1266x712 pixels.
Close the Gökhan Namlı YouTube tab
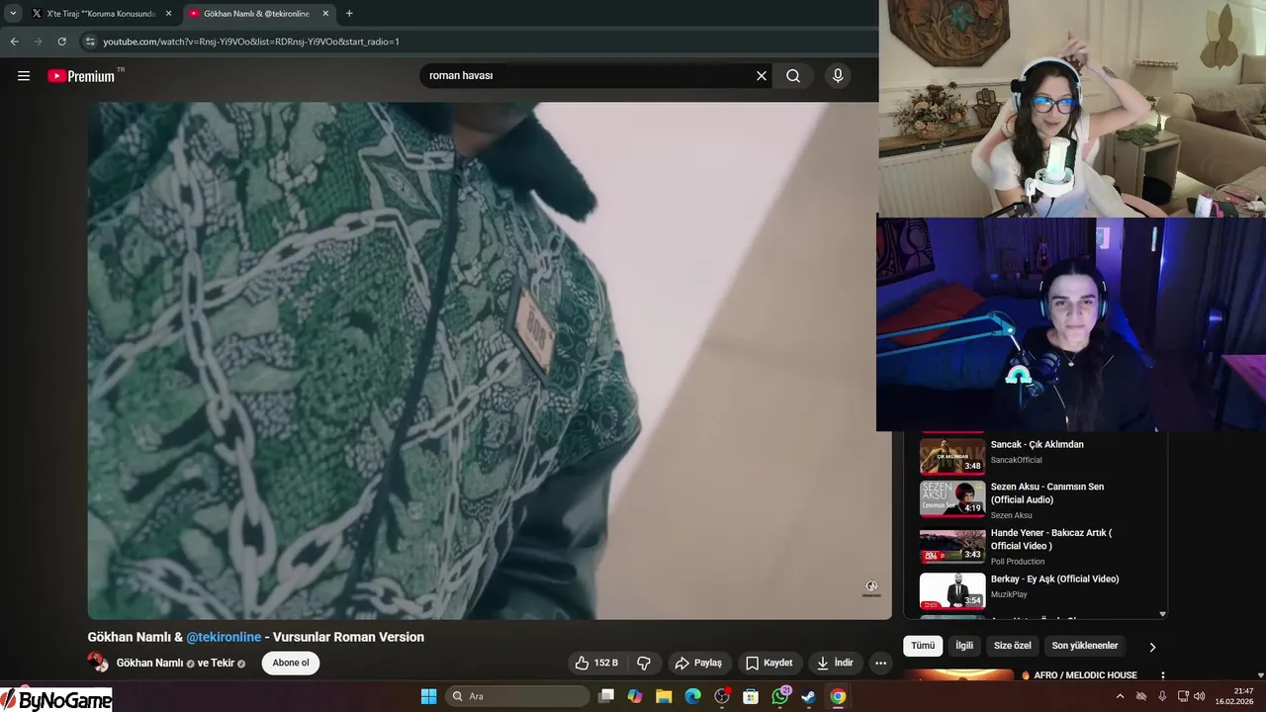[x=325, y=14]
